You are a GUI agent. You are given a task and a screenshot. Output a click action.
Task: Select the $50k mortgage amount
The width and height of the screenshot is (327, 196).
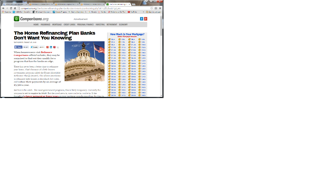tap(113, 39)
